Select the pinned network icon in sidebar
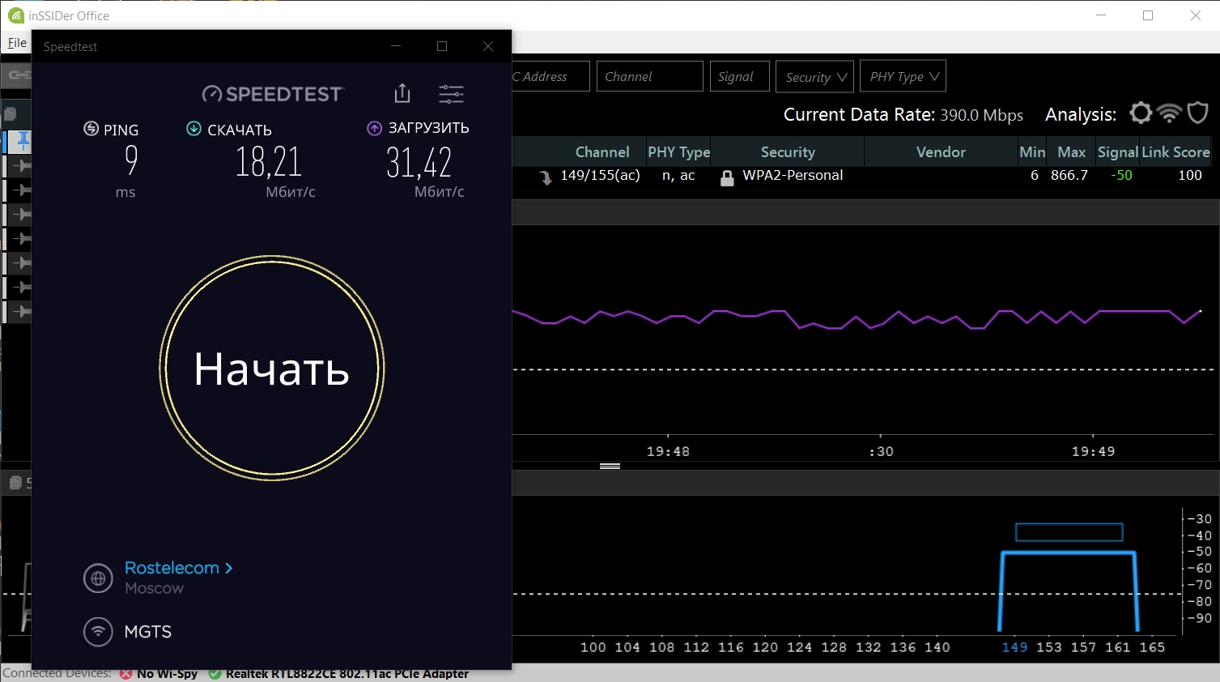The width and height of the screenshot is (1220, 682). point(19,142)
